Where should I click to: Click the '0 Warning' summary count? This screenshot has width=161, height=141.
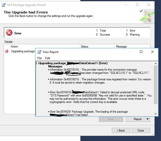click(x=133, y=35)
